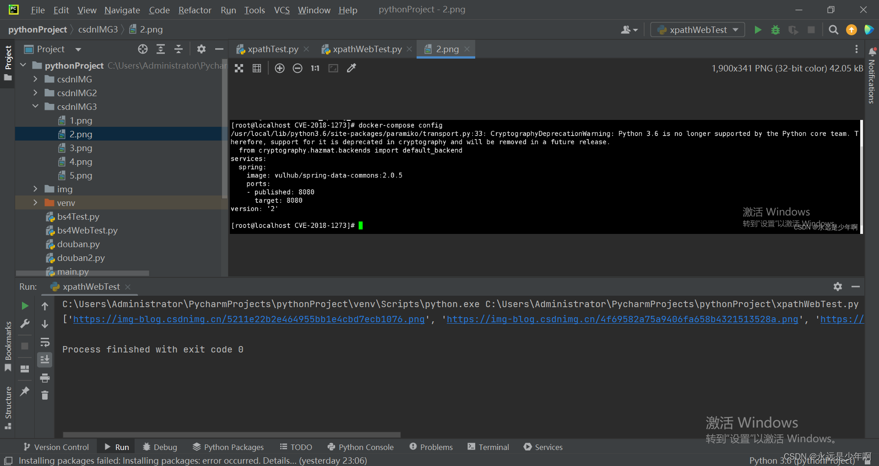
Task: Expand the csdnIMG folder
Action: coord(35,79)
